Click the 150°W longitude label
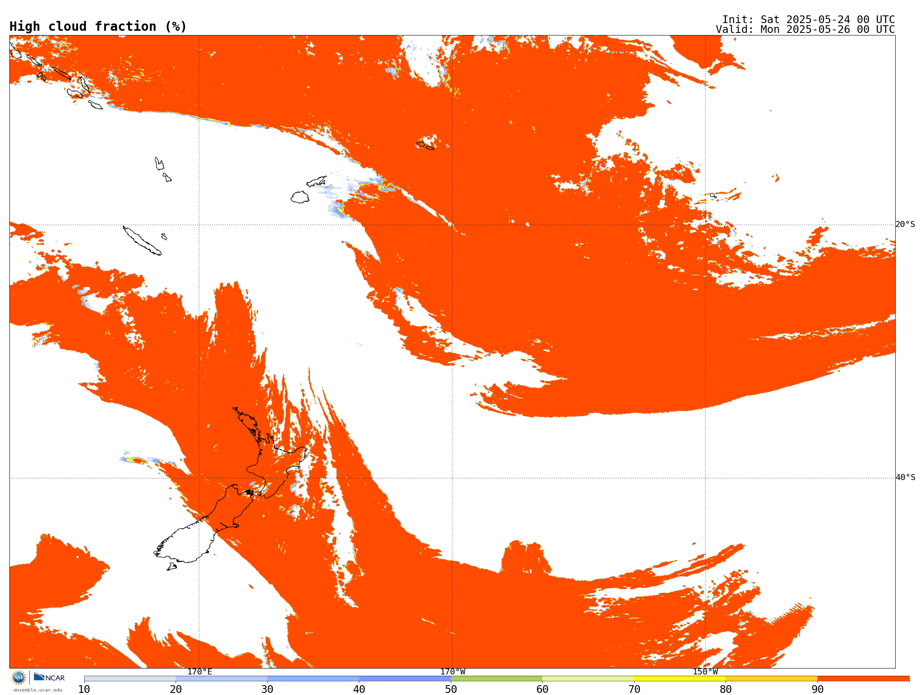Viewport: 923px width, 695px height. coord(705,671)
